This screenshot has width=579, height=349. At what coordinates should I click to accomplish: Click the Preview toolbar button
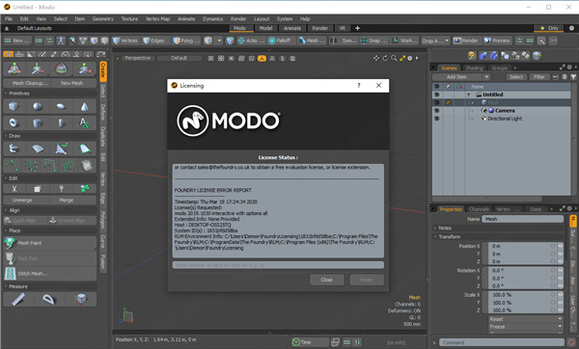pos(497,40)
